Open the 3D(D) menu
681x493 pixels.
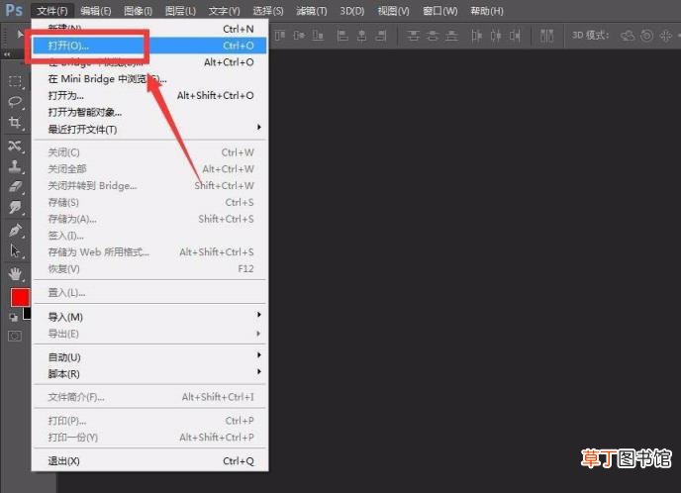[x=351, y=11]
